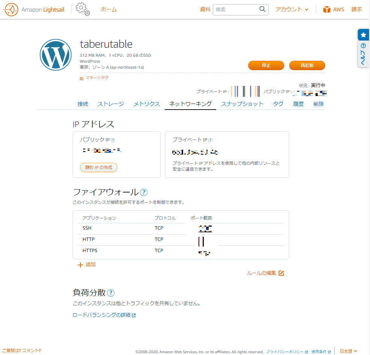Switch to the スナップショット tab
The height and width of the screenshot is (355, 370).
coord(242,104)
